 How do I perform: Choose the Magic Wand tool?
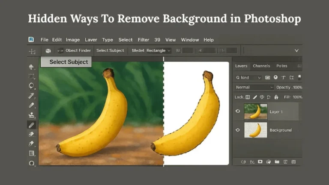tap(31, 96)
